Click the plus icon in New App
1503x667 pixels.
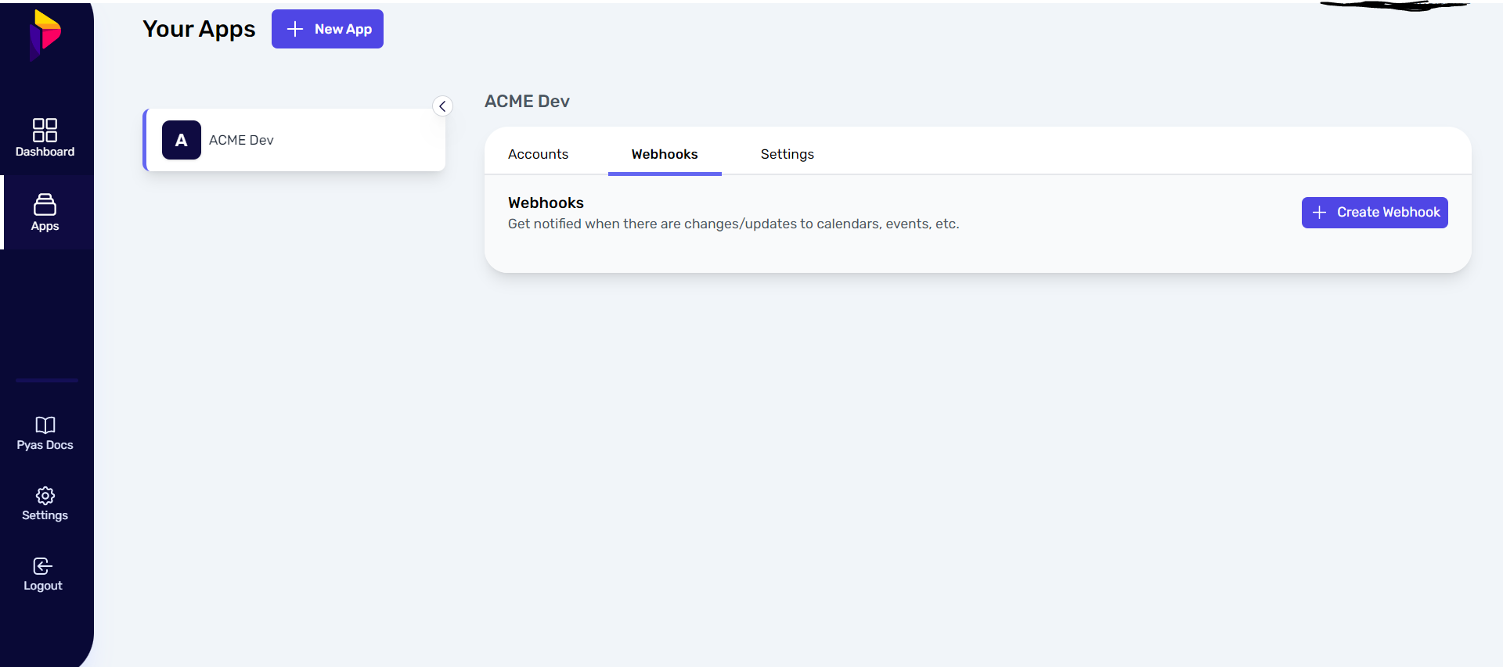pyautogui.click(x=294, y=29)
